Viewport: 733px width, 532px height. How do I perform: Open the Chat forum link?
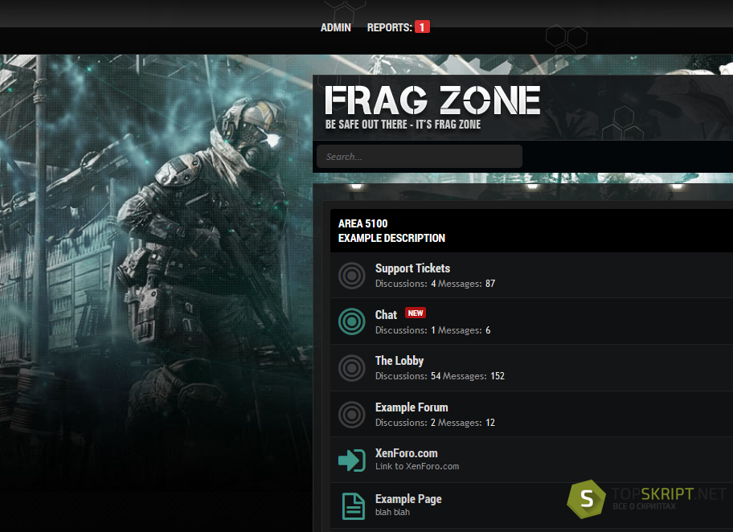coord(386,314)
